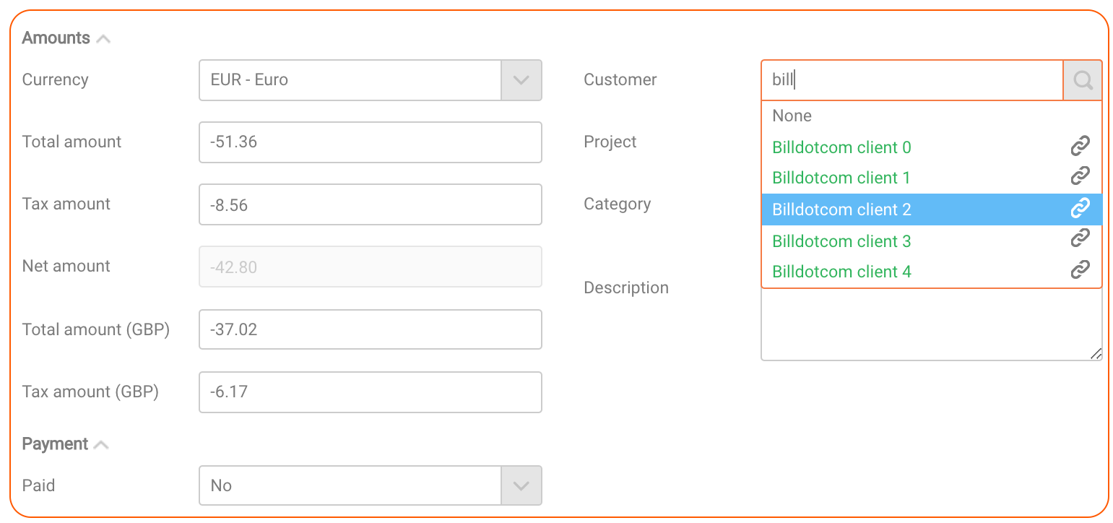Select Billdotcom client 3
The height and width of the screenshot is (523, 1113).
(x=932, y=241)
